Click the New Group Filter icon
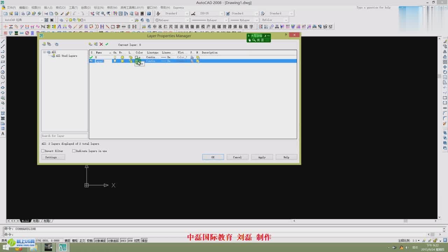Viewport: 448px width, 252px height. 49,44
